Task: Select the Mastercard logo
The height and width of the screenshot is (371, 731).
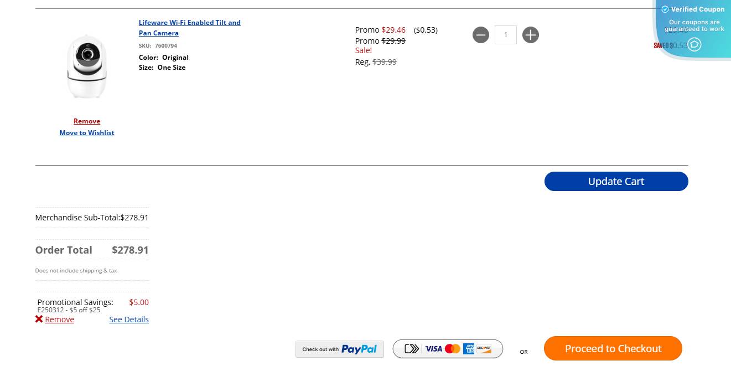Action: coord(453,349)
